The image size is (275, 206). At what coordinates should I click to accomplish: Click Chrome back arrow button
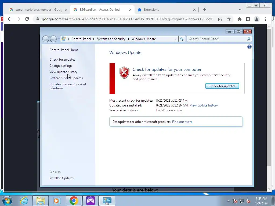[10, 19]
